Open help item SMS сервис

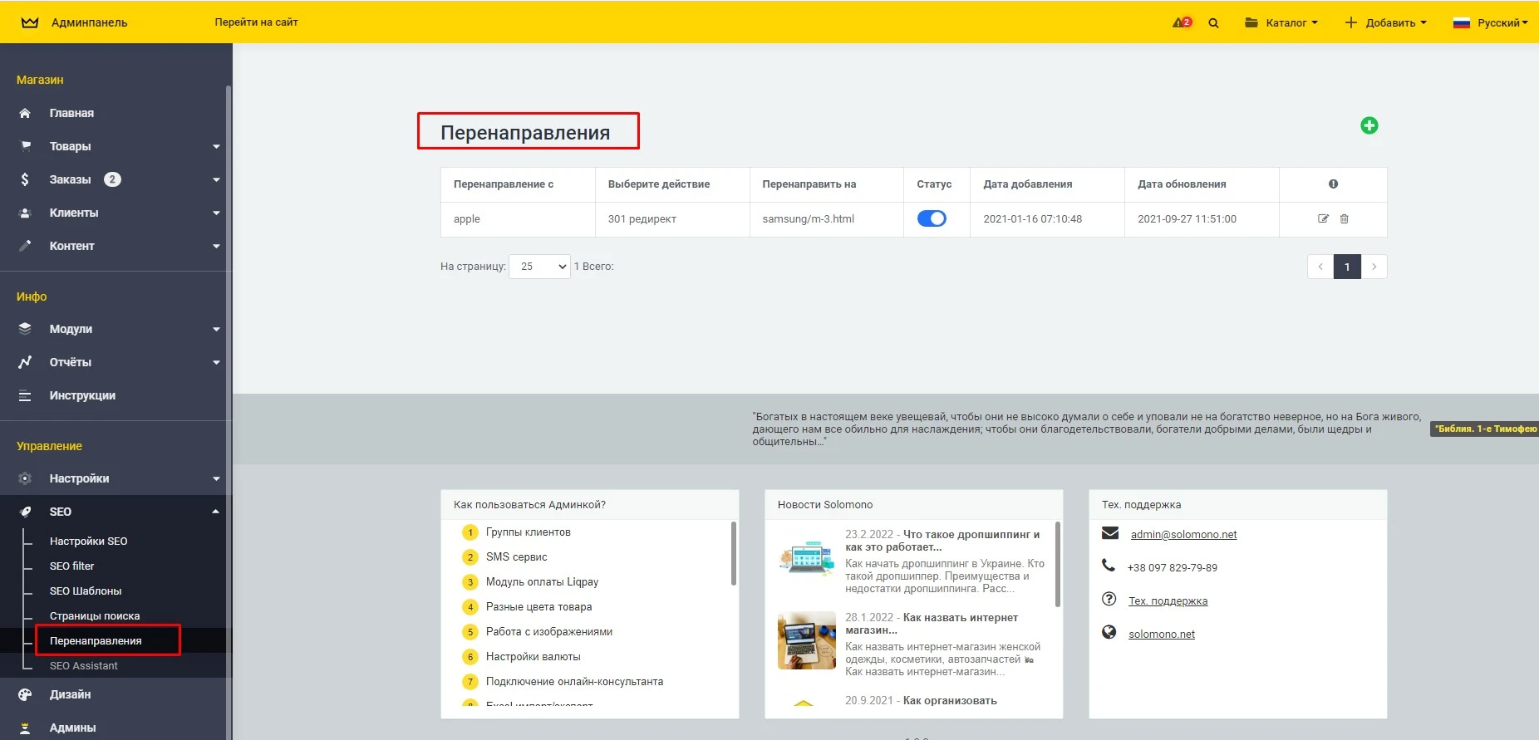click(x=516, y=557)
